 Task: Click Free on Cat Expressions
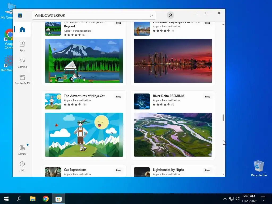click(x=118, y=171)
